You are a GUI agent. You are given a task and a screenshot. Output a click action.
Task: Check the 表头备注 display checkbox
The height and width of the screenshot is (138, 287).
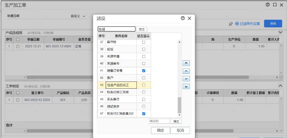[x=144, y=100]
